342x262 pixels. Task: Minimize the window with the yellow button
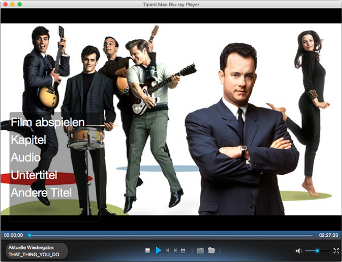point(13,5)
